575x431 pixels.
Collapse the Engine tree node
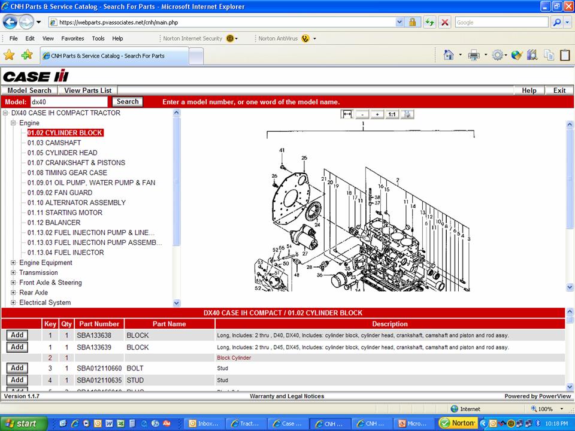(14, 123)
